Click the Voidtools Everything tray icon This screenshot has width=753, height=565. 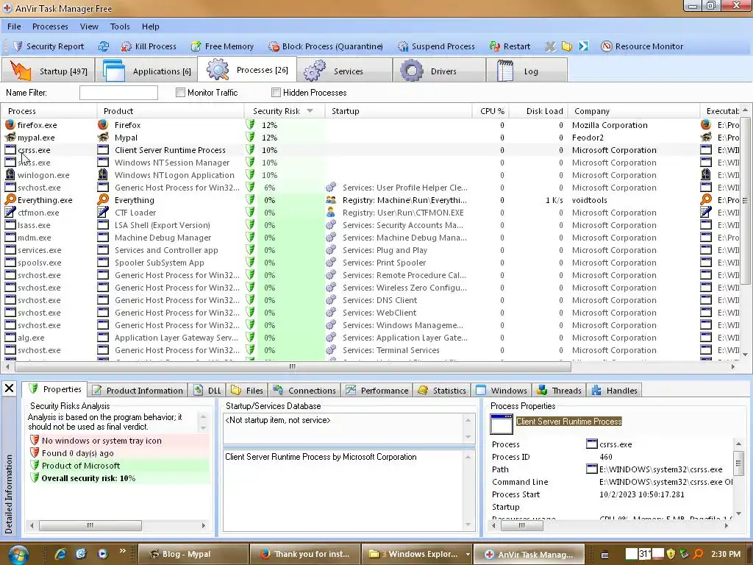point(699,554)
